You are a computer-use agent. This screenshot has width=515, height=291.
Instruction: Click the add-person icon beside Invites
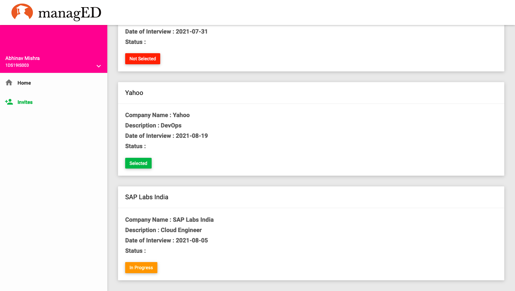click(x=9, y=102)
